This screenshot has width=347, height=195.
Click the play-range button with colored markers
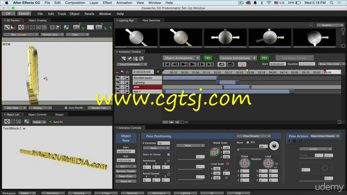coord(184,64)
